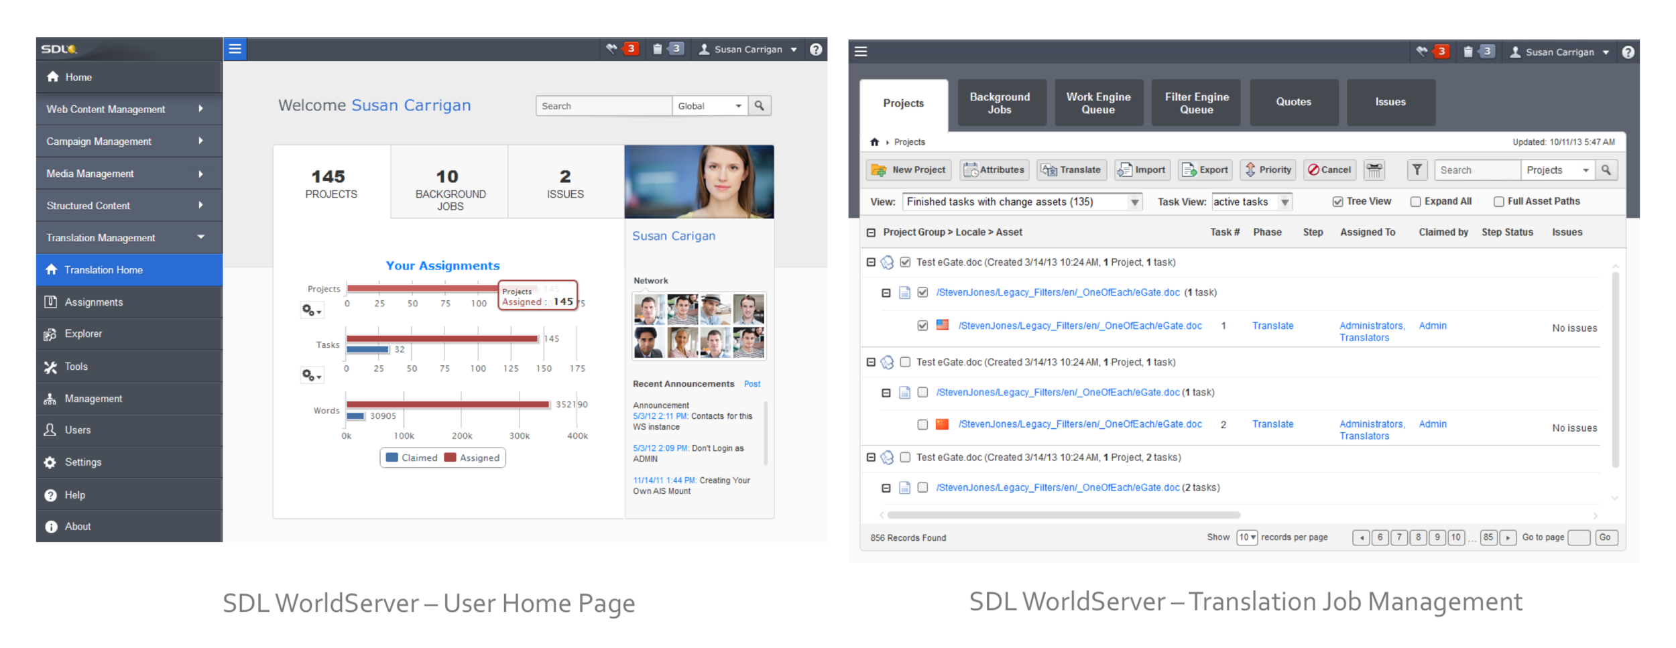1676x648 pixels.
Task: Enable the Full Asset Paths checkbox
Action: [1498, 202]
